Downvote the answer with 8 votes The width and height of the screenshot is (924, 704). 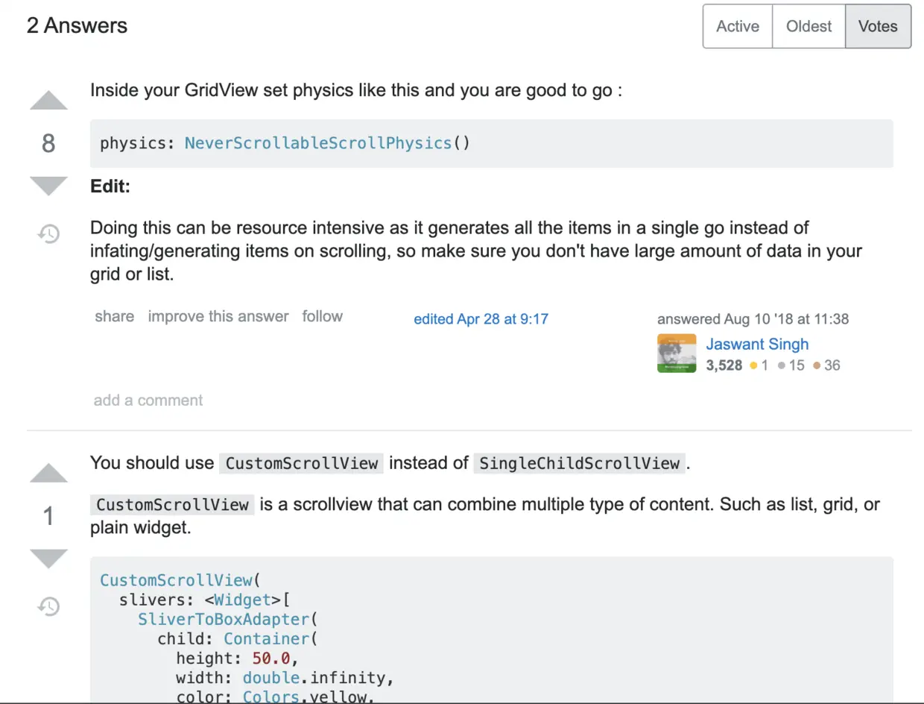click(x=48, y=185)
